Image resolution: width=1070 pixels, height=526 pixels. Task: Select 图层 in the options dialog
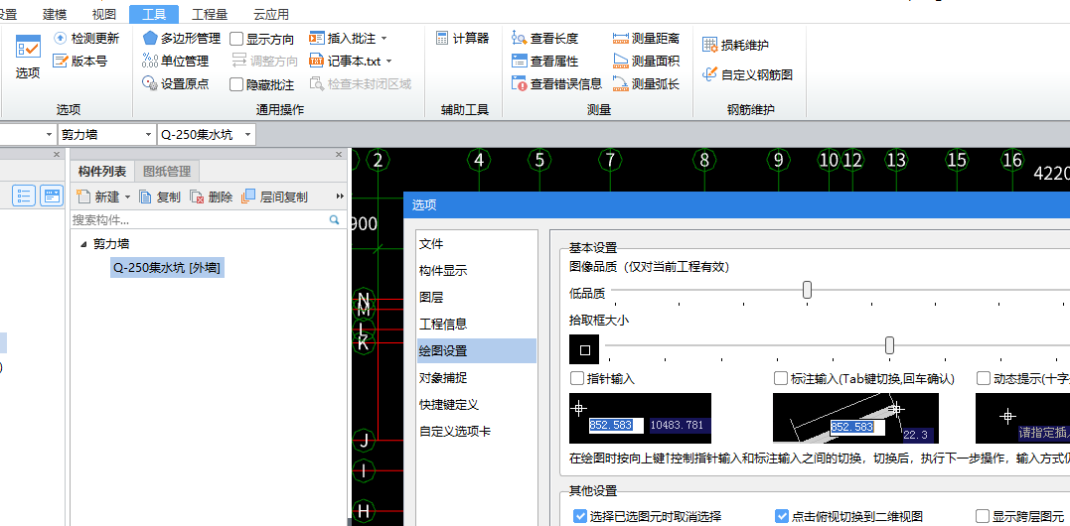(x=476, y=297)
